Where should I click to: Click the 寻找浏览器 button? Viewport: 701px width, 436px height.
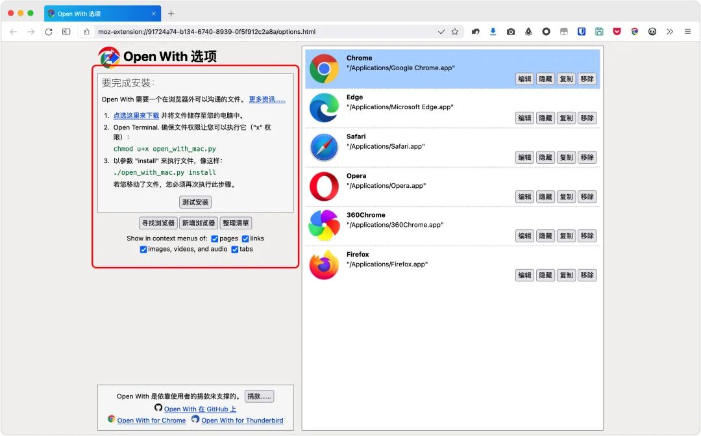coord(158,223)
